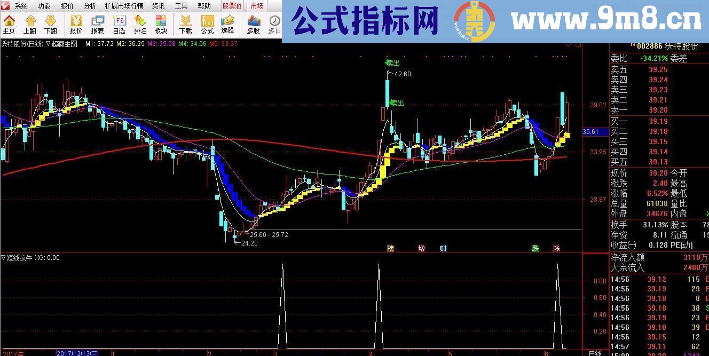Click the 排名 ranking icon
Screen dimensions: 709x356
(139, 21)
